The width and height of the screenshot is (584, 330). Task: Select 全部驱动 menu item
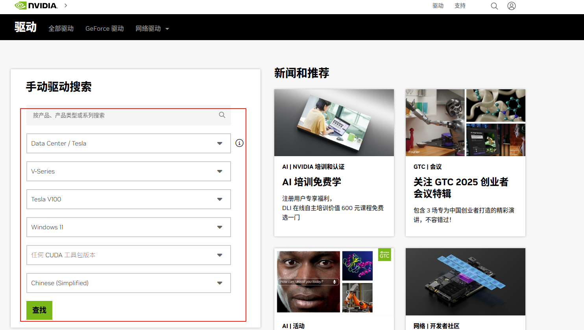[61, 28]
